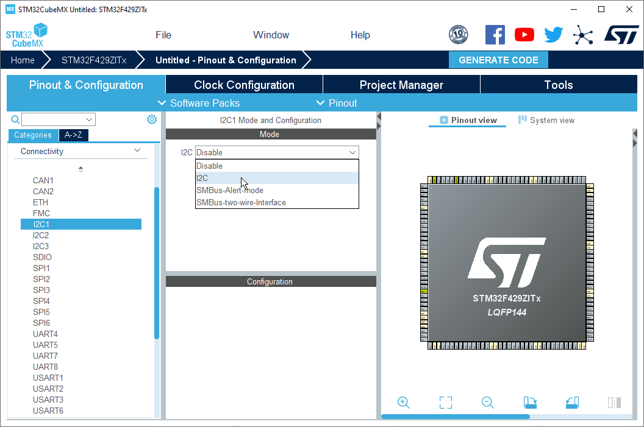Collapse pinout panel using right edge arrows
644x427 pixels.
(635, 138)
